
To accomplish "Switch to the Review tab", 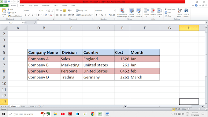I will (x=64, y=6).
